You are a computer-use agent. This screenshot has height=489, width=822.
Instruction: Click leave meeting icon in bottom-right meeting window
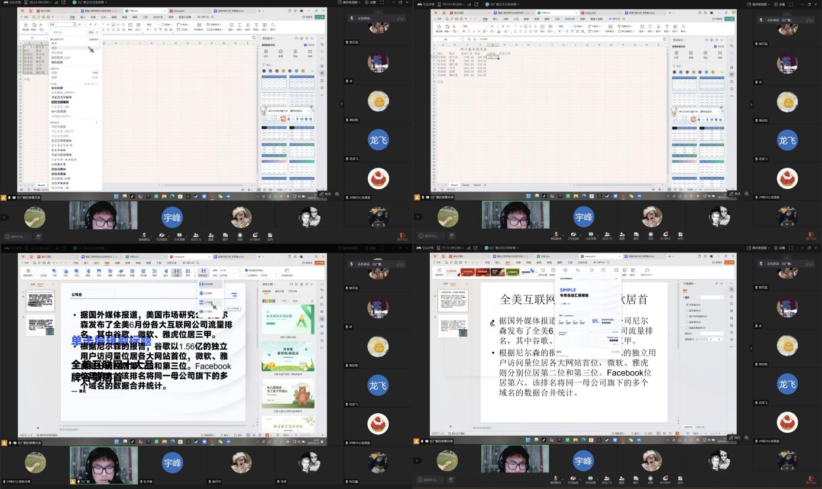coord(810,478)
